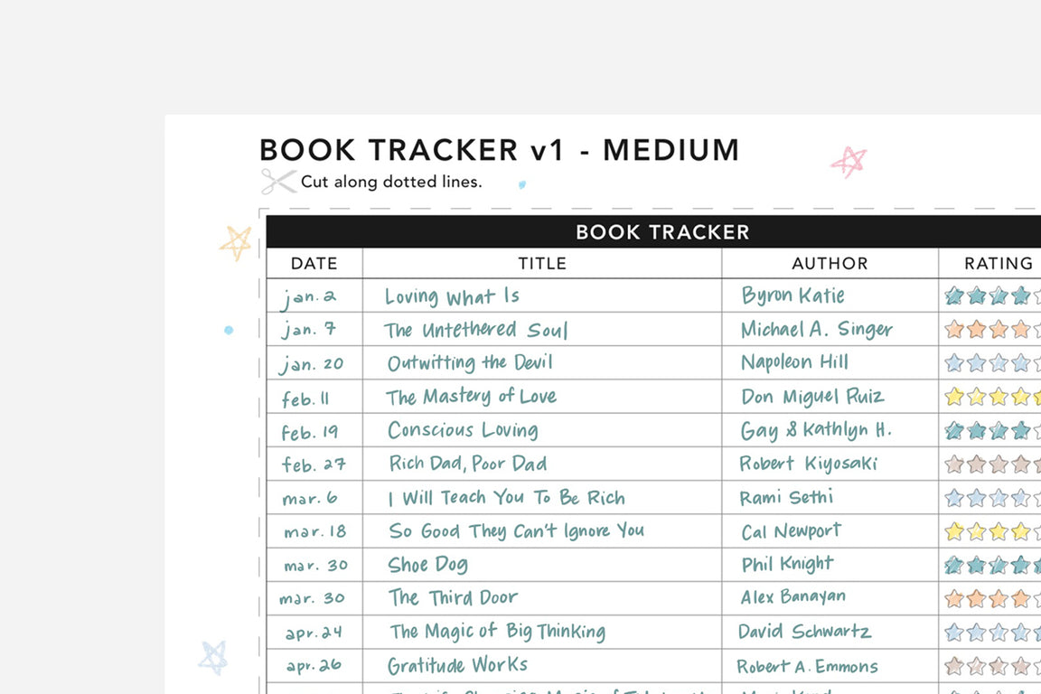Click the blue doodle star at bottom left
Screen dimensions: 1041x694
(213, 657)
